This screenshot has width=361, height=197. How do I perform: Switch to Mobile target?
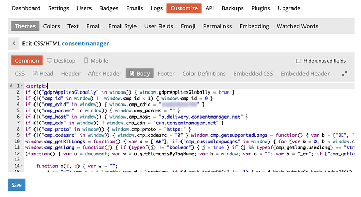[96, 61]
